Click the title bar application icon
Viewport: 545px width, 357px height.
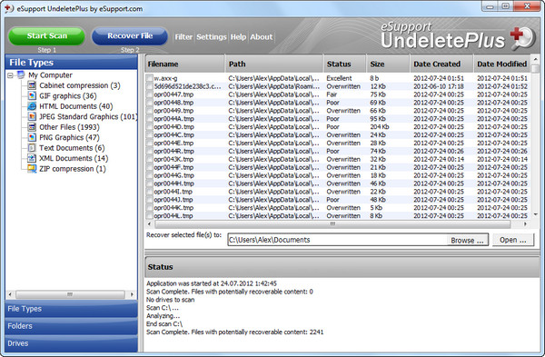coord(9,9)
